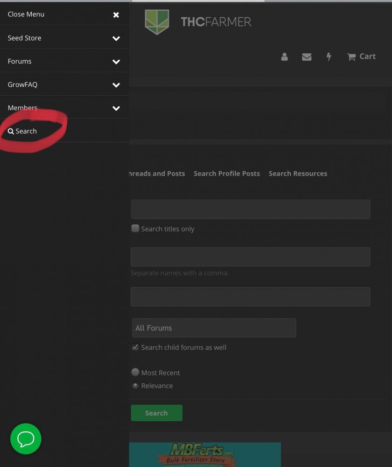Expand the GrowFAQ submenu chevron
Image resolution: width=392 pixels, height=467 pixels.
tap(116, 85)
